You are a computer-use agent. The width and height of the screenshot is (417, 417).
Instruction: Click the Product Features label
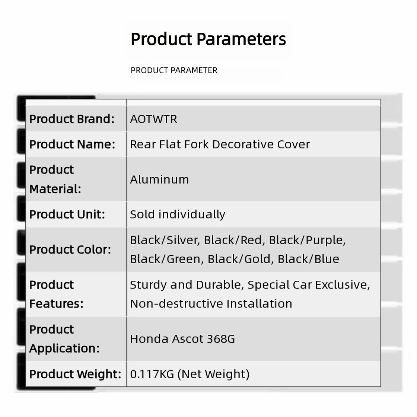tap(56, 294)
